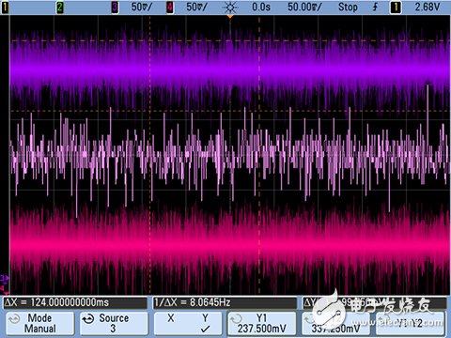Open the cursor Source 3 selector
The image size is (451, 338).
coord(114,323)
